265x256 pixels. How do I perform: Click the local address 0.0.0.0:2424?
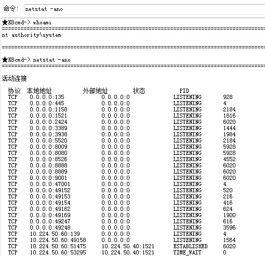pyautogui.click(x=48, y=122)
